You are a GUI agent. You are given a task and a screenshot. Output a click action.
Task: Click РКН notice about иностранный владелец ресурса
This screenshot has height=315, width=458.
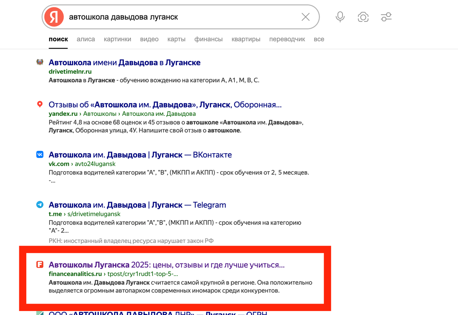pos(131,241)
